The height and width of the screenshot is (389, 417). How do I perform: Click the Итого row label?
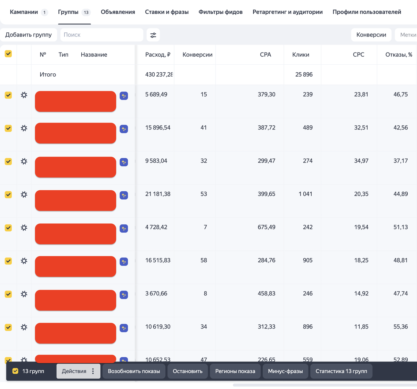pos(48,74)
